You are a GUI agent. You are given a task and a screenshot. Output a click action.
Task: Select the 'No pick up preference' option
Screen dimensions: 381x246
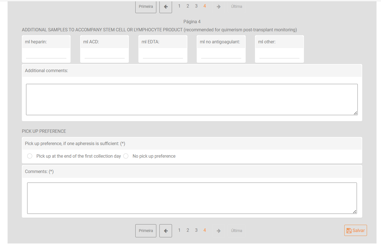[x=126, y=156]
